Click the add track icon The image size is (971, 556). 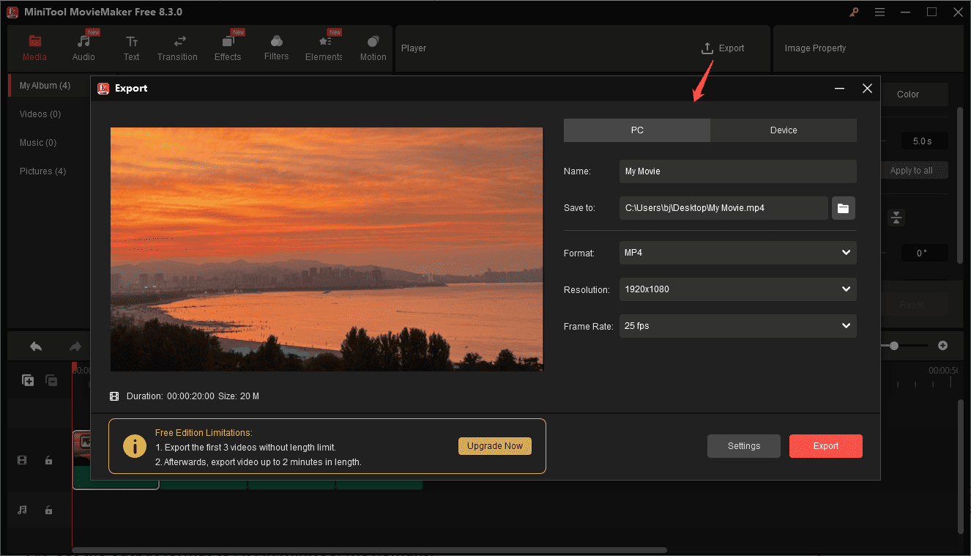click(x=28, y=380)
